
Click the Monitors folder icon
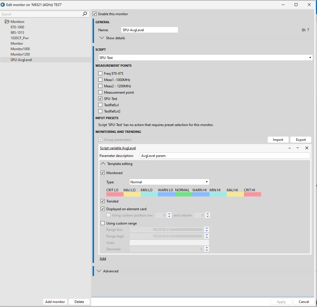pyautogui.click(x=7, y=22)
